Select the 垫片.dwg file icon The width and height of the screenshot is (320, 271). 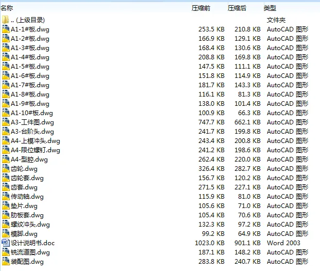click(6, 206)
